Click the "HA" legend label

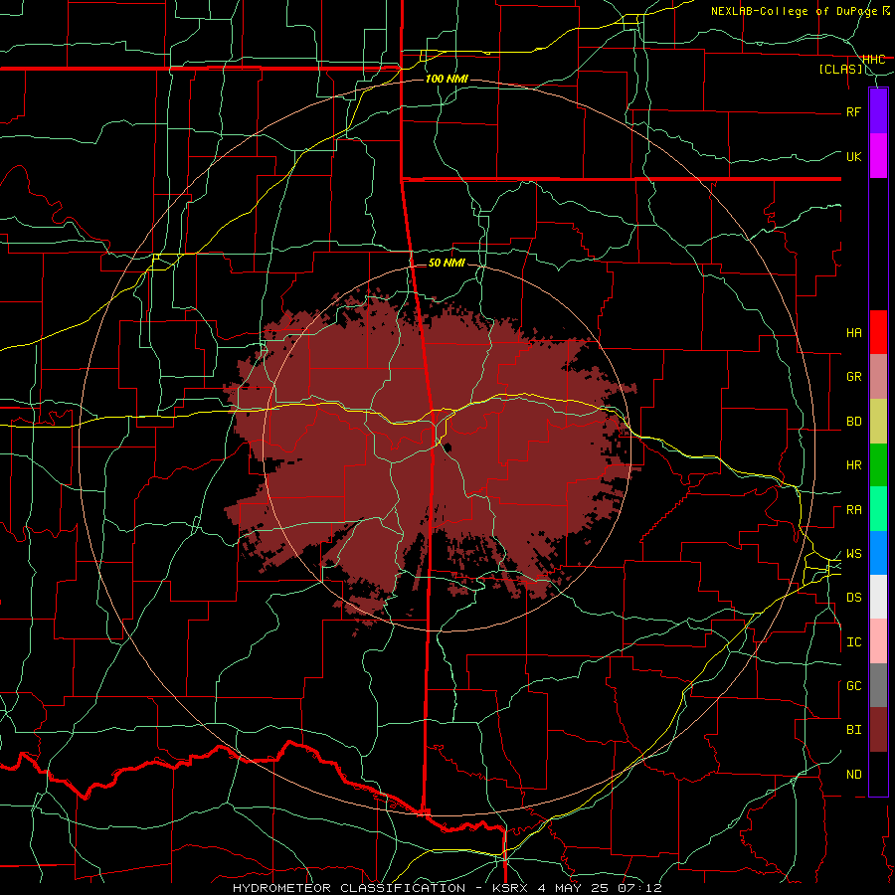(853, 332)
